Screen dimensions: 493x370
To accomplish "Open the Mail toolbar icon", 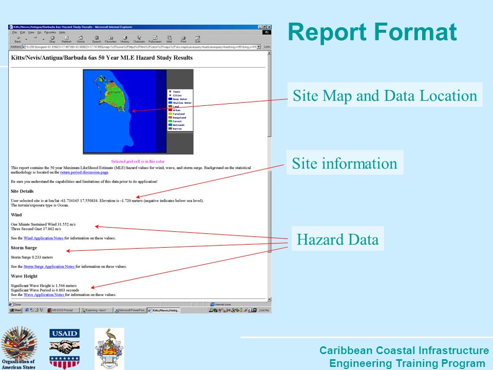I will pyautogui.click(x=169, y=40).
